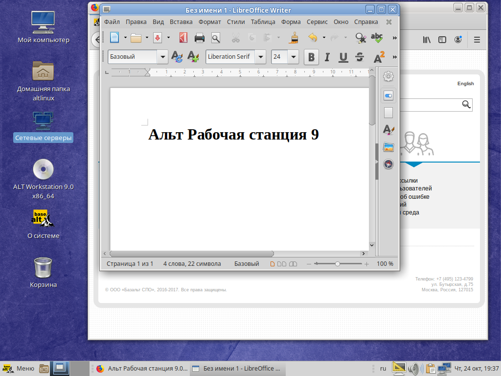
Task: Open the paragraph style dropdown
Action: 163,57
